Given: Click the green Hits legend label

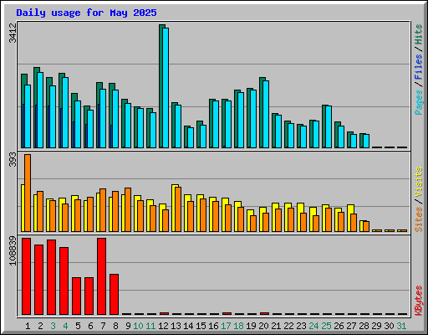Looking at the screenshot, I should point(419,35).
